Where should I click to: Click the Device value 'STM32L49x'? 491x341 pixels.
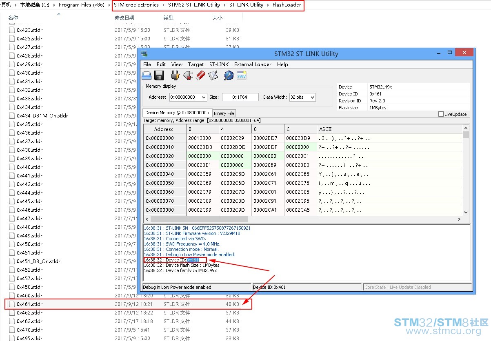pos(381,87)
